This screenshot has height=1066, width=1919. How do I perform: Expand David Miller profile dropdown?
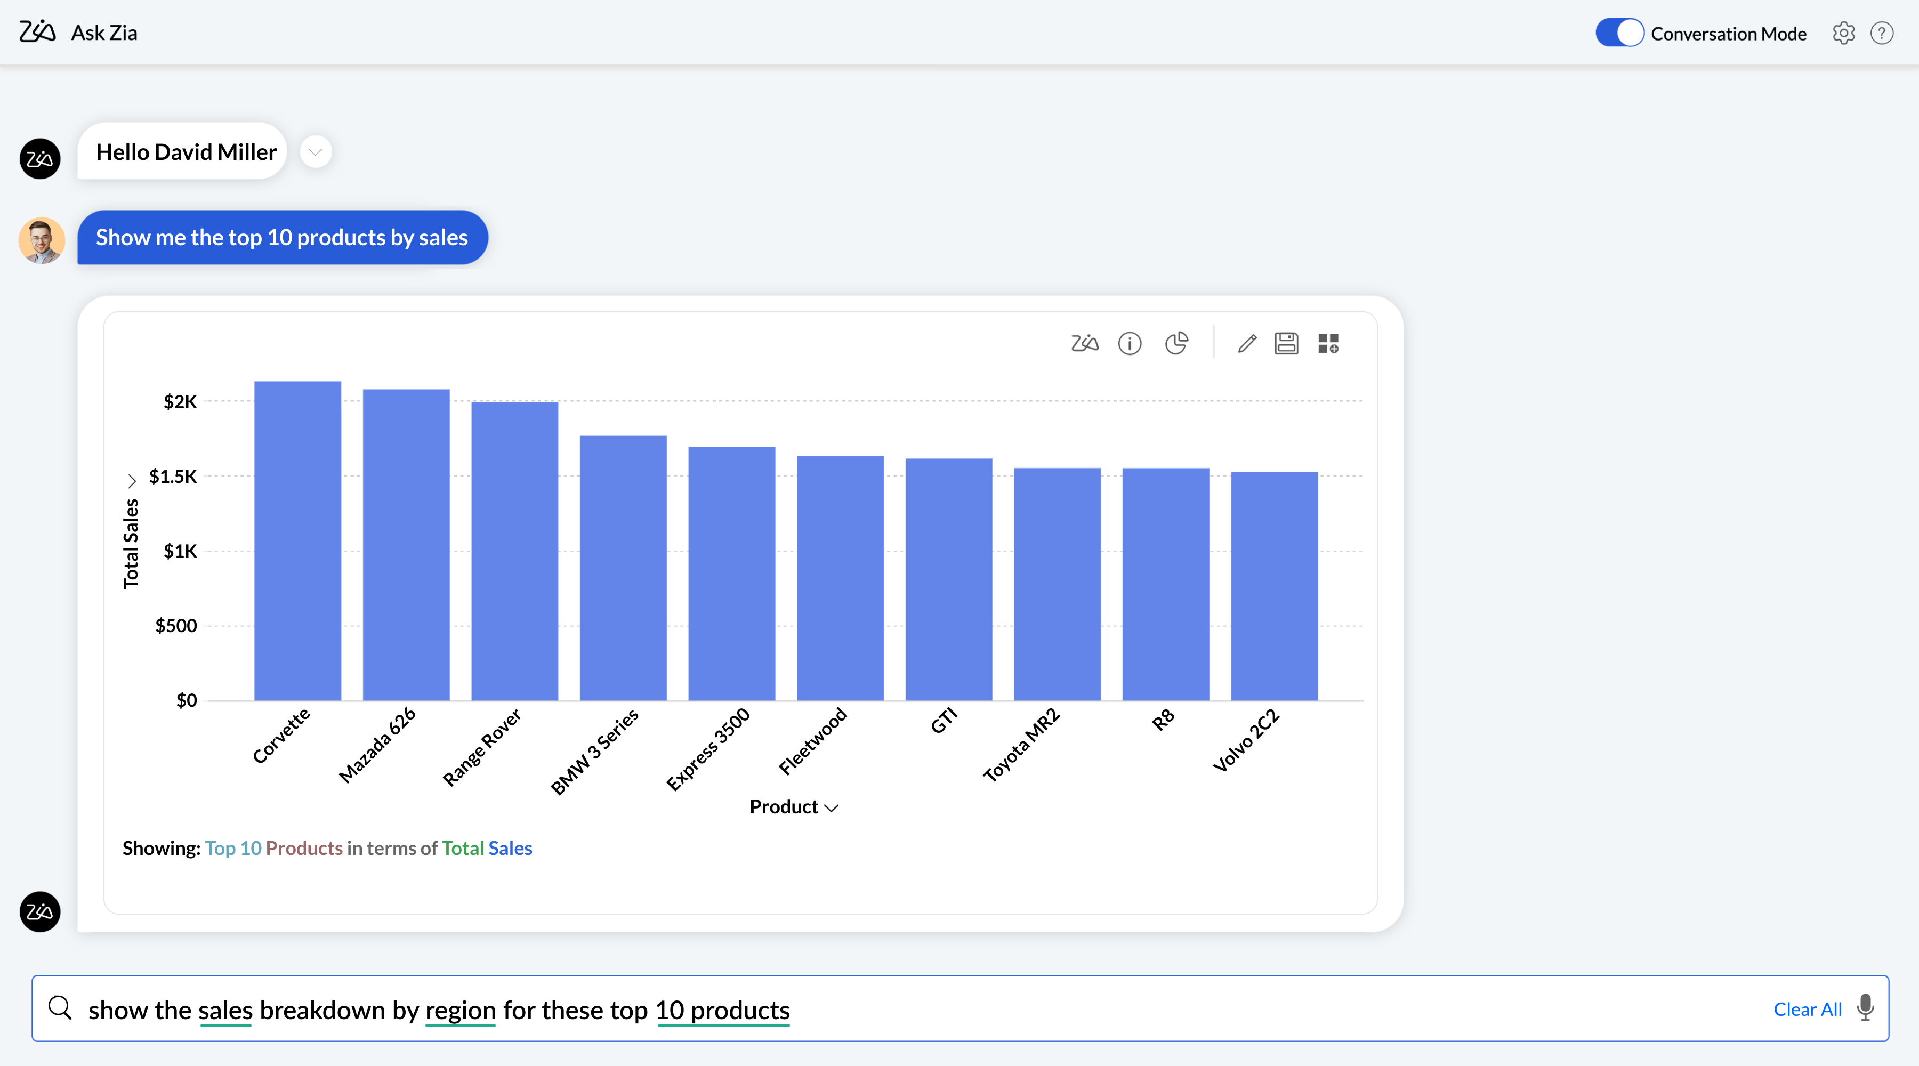(315, 151)
